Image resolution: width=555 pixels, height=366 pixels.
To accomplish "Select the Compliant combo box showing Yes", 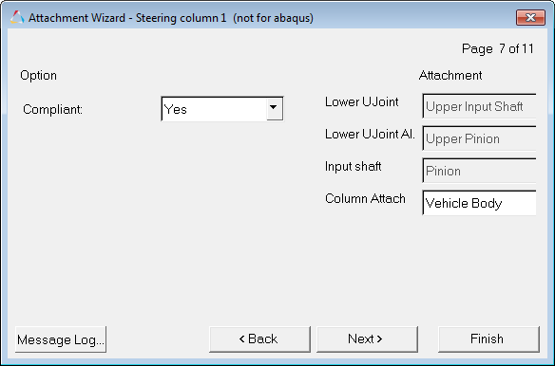I will [222, 109].
